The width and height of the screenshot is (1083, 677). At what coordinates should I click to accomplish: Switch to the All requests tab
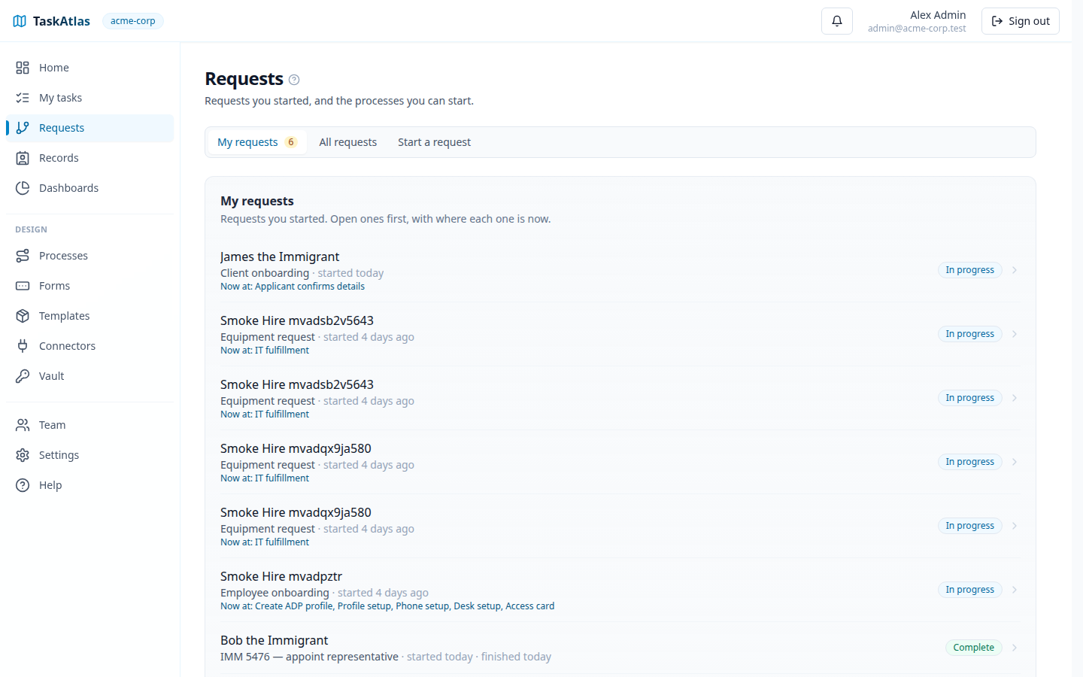(x=347, y=142)
